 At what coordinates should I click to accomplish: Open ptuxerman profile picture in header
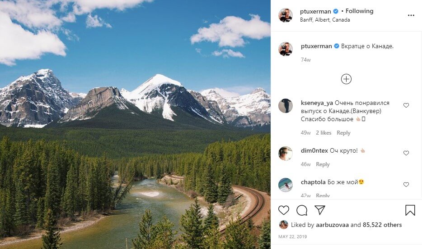click(286, 15)
